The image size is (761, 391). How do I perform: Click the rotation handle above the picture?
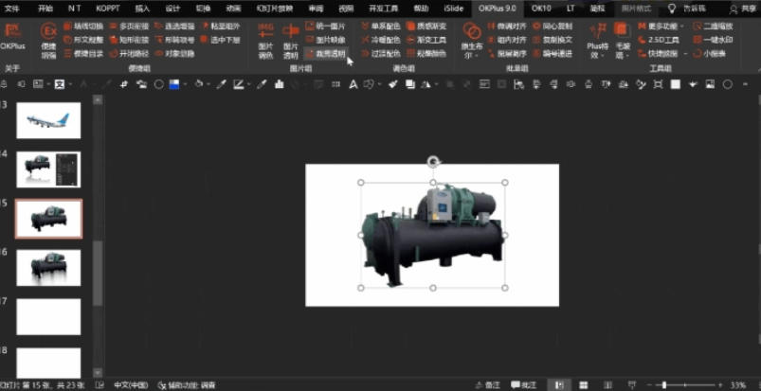tap(433, 162)
